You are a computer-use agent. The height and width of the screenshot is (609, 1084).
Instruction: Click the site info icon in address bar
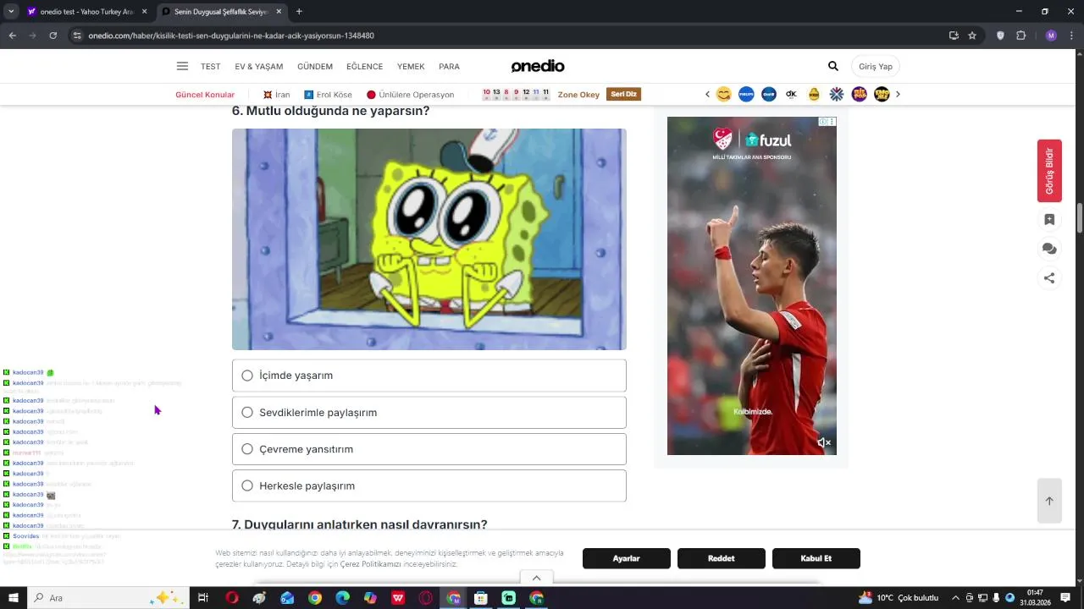77,36
